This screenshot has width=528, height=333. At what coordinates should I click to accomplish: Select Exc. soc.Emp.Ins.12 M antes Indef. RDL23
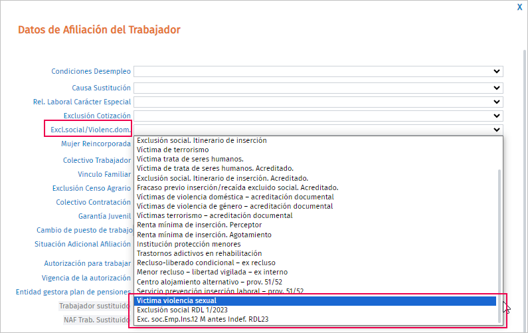coord(203,319)
